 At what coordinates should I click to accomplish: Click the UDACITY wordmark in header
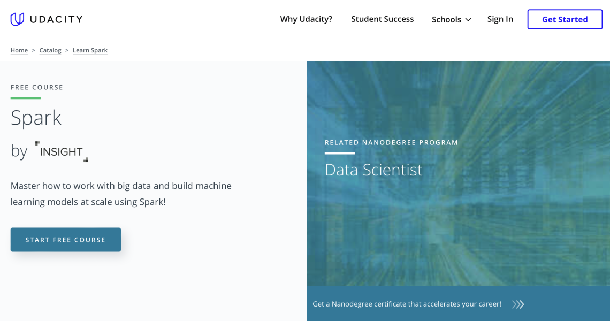pos(56,19)
